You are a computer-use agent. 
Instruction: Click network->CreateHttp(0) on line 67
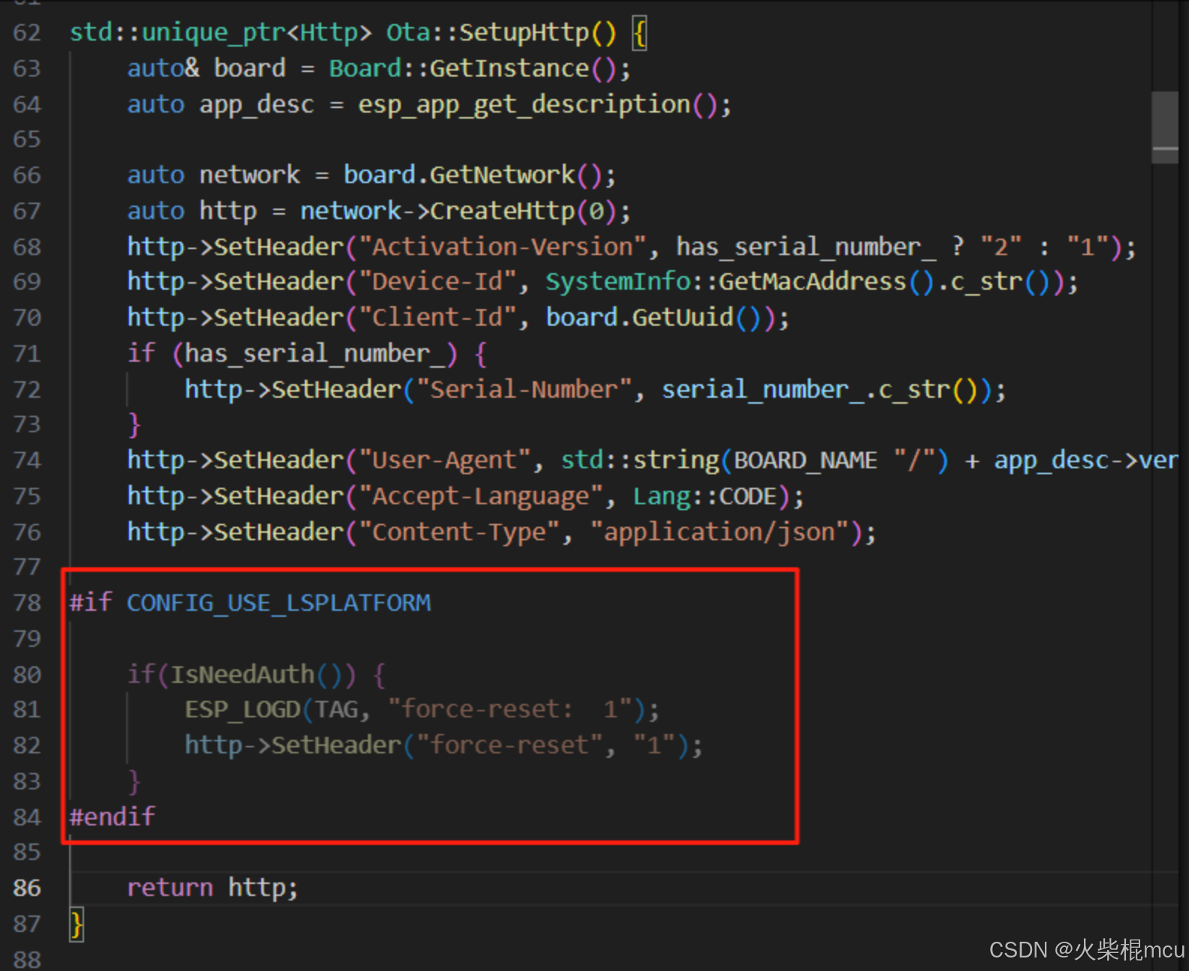tap(458, 212)
